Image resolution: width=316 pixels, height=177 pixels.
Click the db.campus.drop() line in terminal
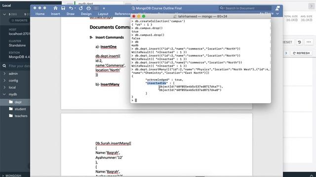pos(149,28)
